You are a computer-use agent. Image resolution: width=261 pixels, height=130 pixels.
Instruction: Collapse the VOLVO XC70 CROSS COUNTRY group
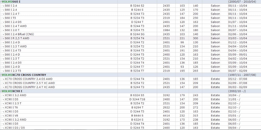point(1,75)
